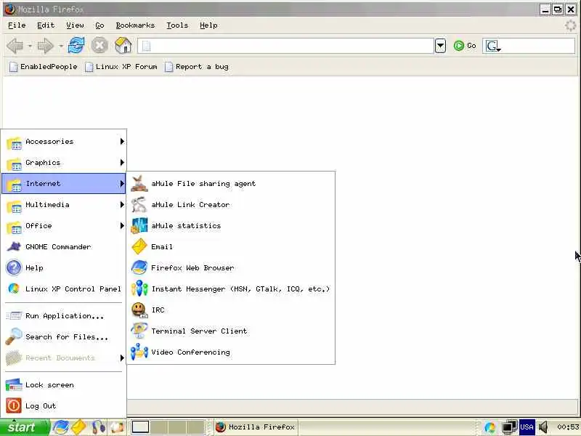This screenshot has height=436, width=581.
Task: Click the headphones quick-launch icon
Action: click(99, 427)
